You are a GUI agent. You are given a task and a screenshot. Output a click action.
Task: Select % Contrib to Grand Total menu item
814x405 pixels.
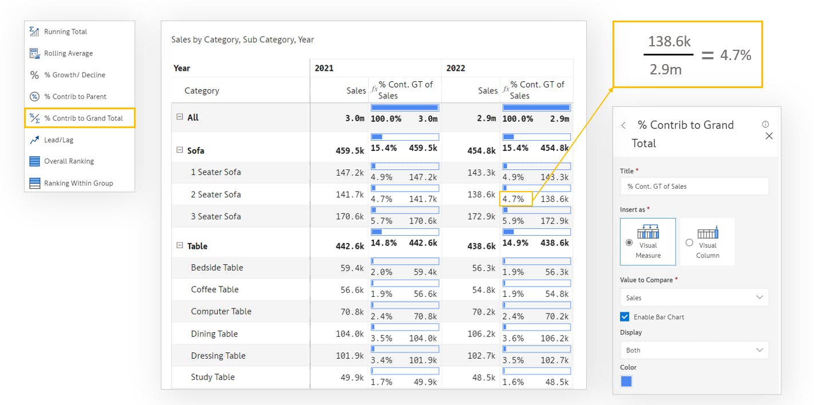80,118
